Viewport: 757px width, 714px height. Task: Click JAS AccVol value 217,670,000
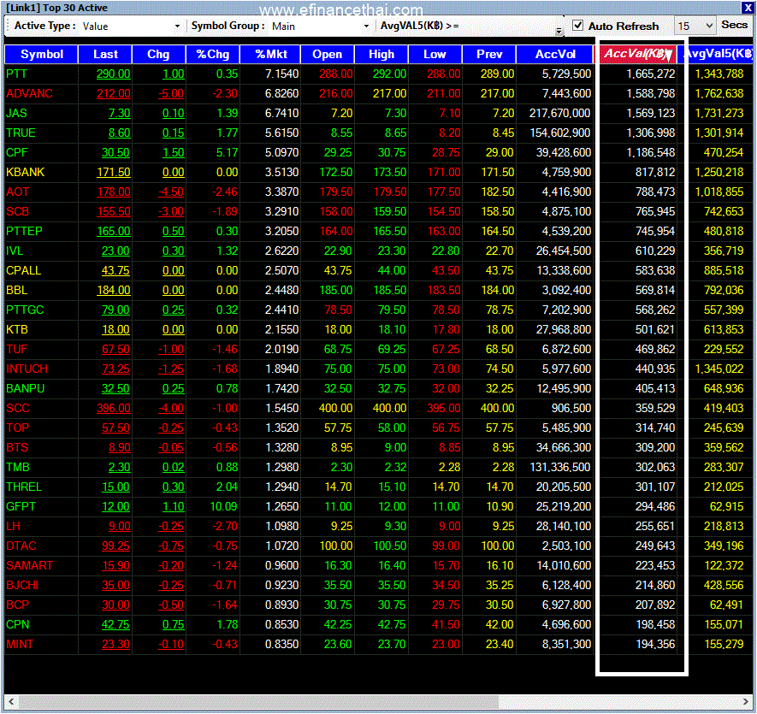click(x=560, y=114)
